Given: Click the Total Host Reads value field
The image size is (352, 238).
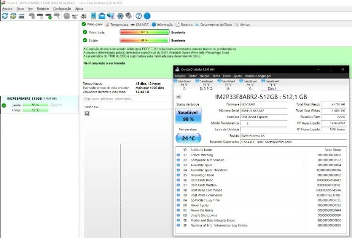Looking at the screenshot, I should [x=334, y=104].
